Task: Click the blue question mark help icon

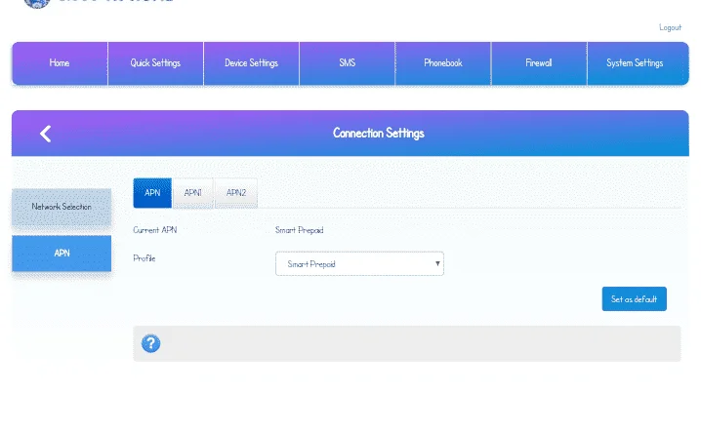Action: tap(150, 343)
